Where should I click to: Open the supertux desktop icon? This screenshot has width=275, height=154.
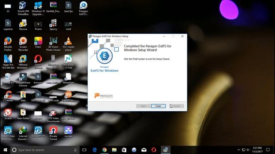coord(8,25)
